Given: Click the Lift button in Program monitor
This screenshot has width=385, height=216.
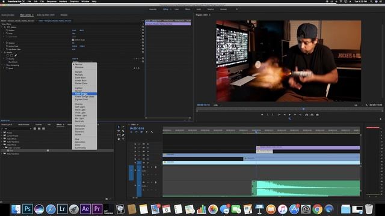Looking at the screenshot, I should 307,115.
